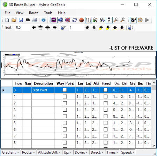Image resolution: width=157 pixels, height=156 pixels.
Task: Click the blue Google Earth globe icon
Action: click(61, 20)
